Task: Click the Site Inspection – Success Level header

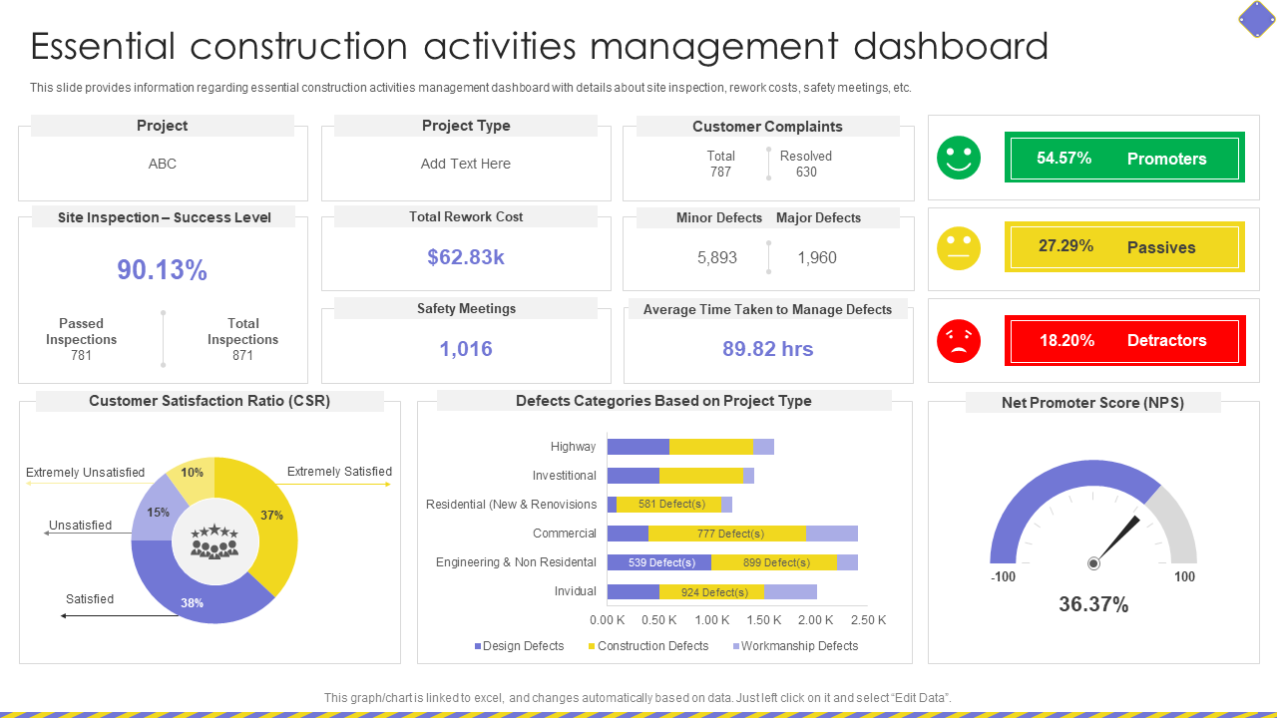Action: (x=165, y=217)
